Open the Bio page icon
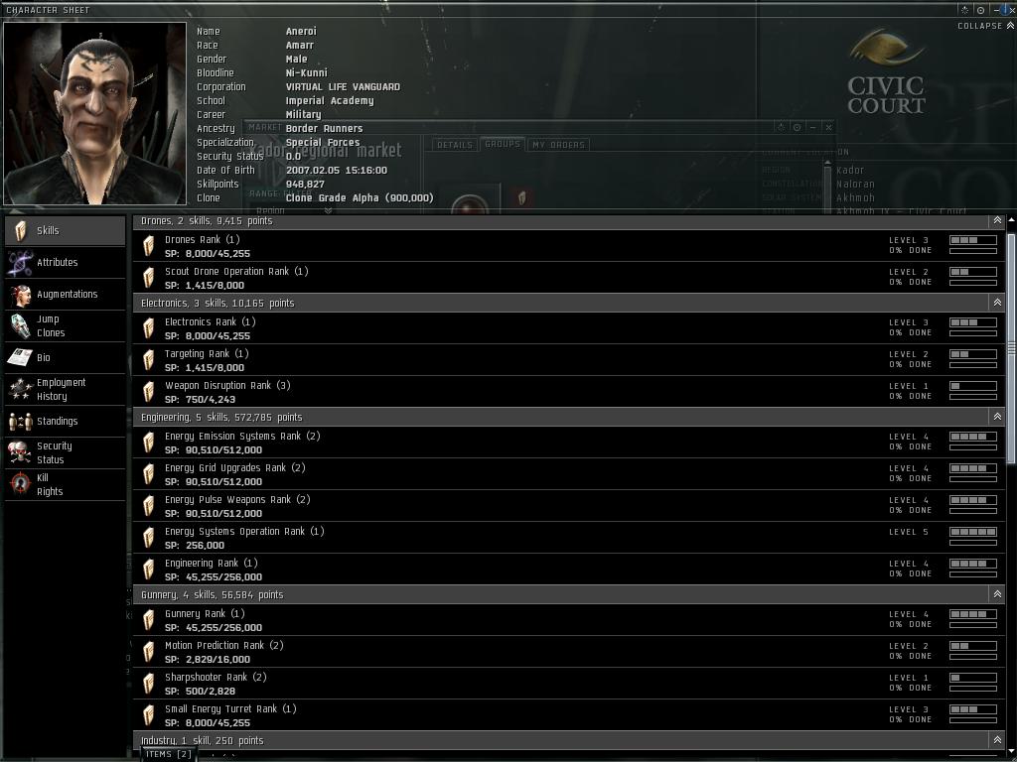The width and height of the screenshot is (1017, 762). pyautogui.click(x=20, y=357)
